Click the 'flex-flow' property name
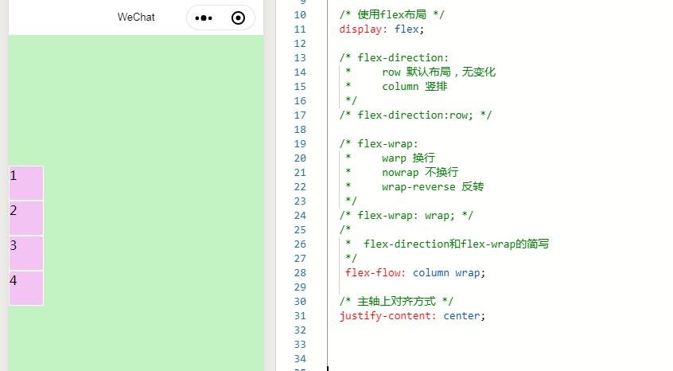 coord(372,272)
